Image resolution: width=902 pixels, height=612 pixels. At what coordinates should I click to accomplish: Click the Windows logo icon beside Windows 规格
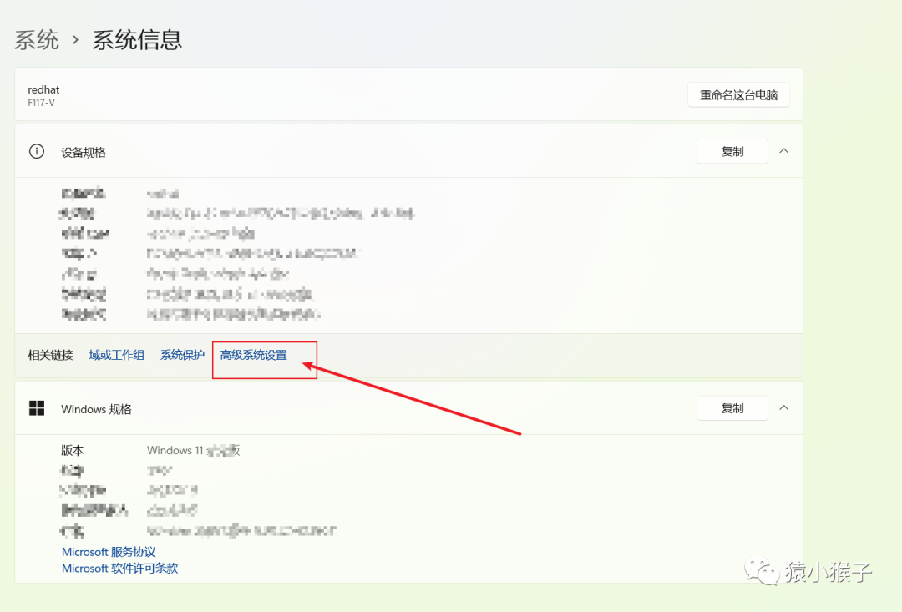37,408
